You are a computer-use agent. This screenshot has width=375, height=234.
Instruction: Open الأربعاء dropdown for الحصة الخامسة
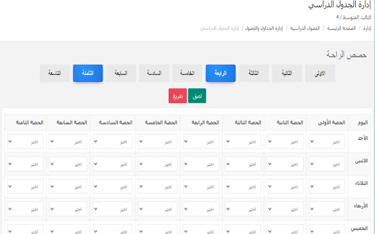click(158, 209)
